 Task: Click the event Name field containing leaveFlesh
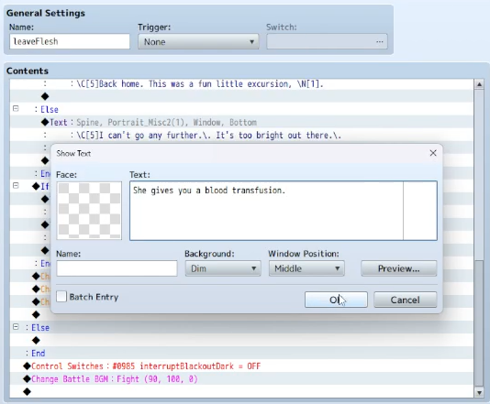pyautogui.click(x=70, y=41)
